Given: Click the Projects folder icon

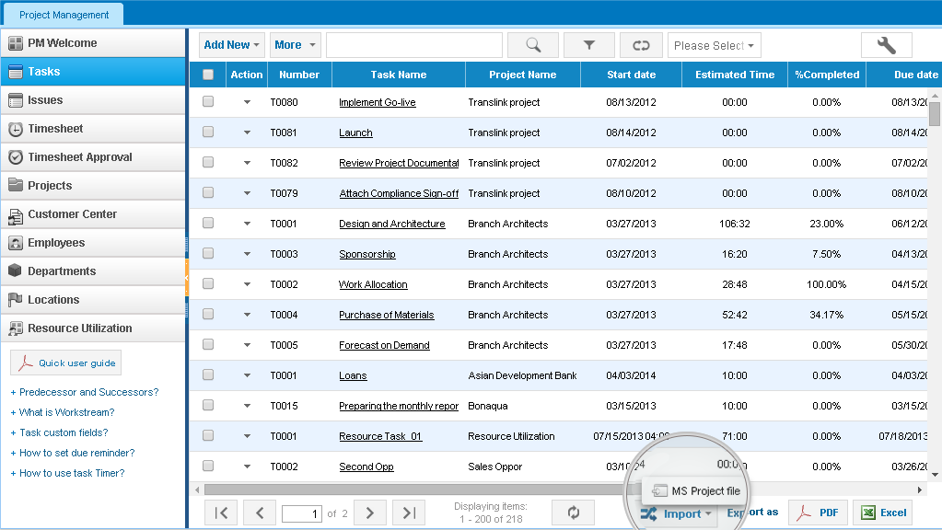Looking at the screenshot, I should point(16,185).
